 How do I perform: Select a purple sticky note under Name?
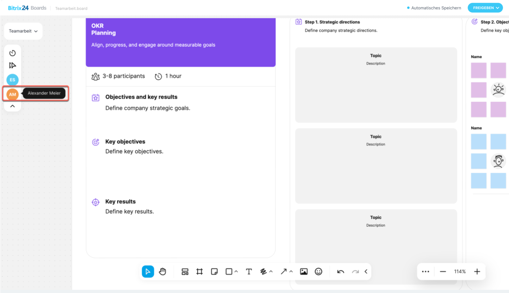[x=479, y=70]
